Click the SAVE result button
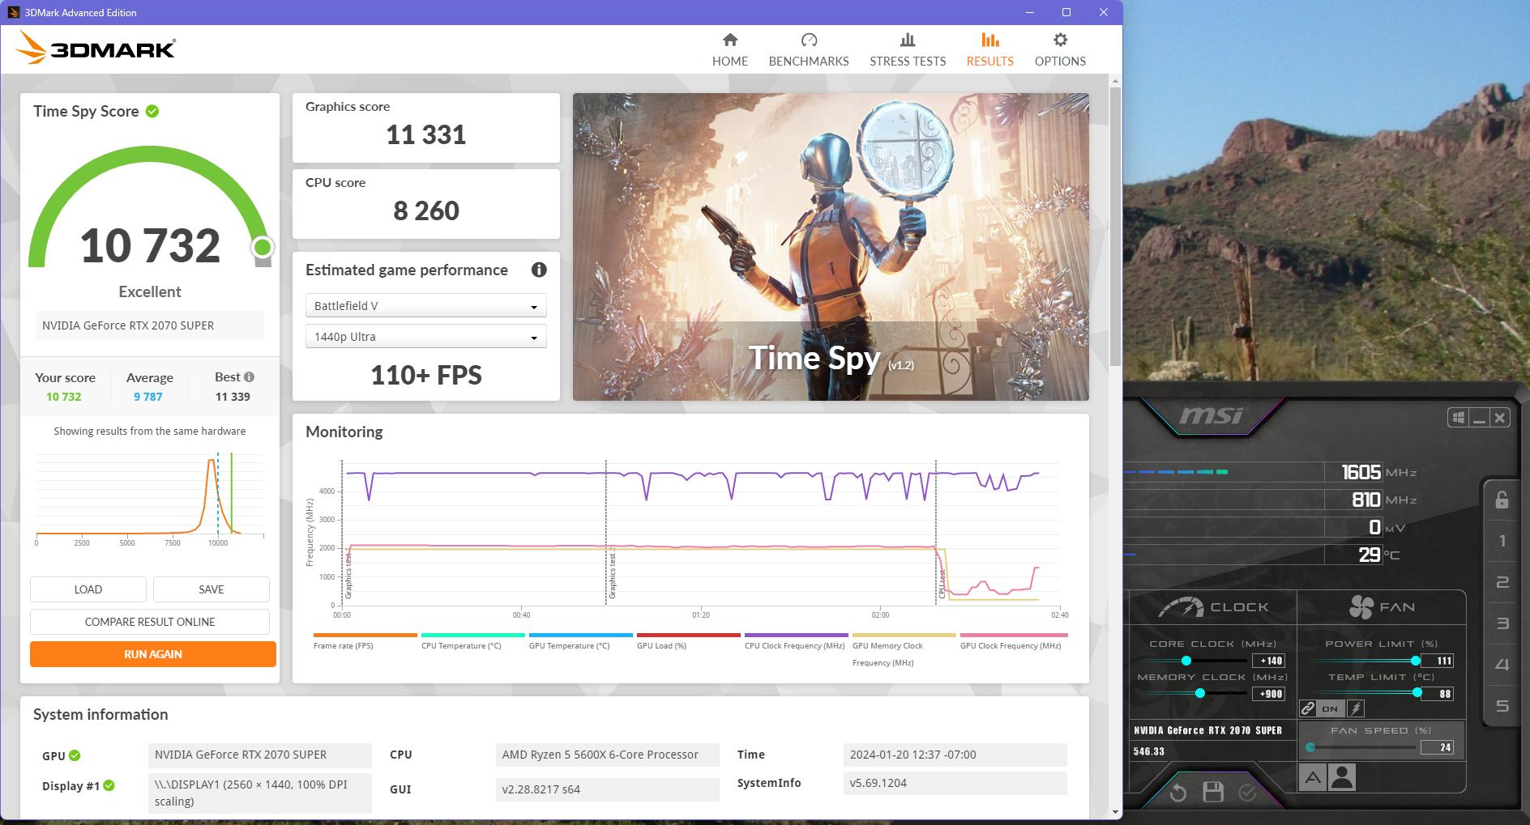The height and width of the screenshot is (825, 1530). [212, 589]
